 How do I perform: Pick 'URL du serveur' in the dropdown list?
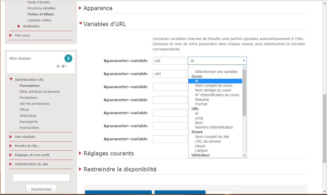click(x=208, y=141)
